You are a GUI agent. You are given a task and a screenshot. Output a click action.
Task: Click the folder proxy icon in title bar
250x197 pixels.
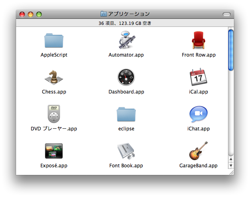104,14
